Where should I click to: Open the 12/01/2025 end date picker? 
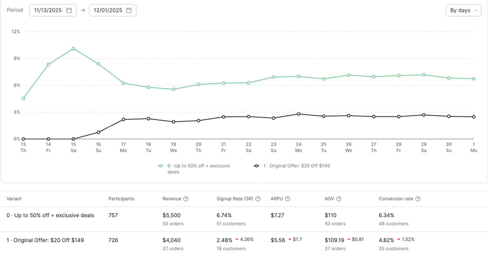108,10
